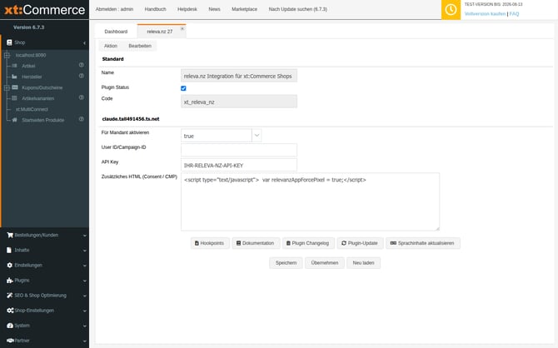Screen dimensions: 558x348
Task: Click the Hersteller folder icon
Action: 14,77
